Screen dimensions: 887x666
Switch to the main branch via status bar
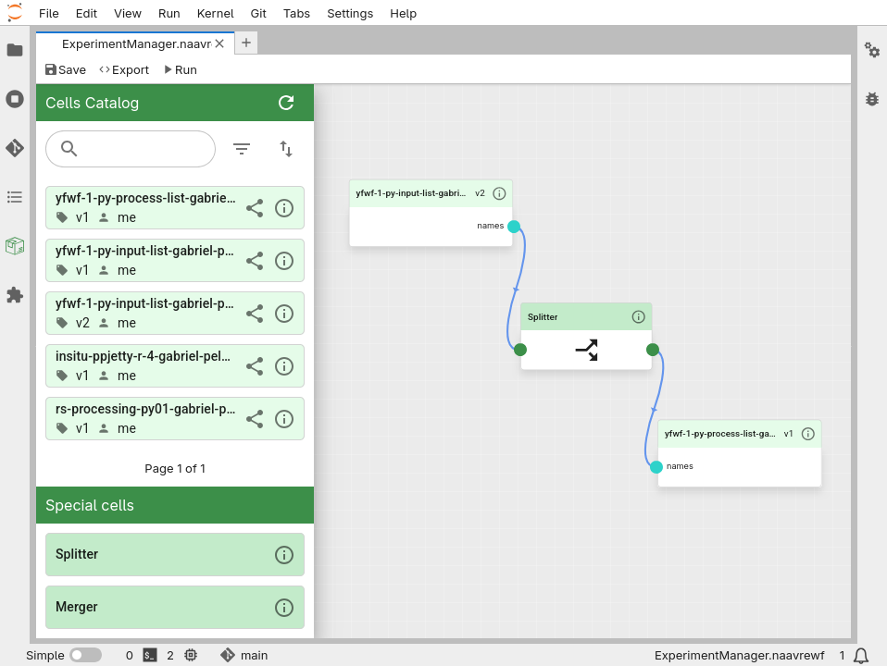point(244,655)
